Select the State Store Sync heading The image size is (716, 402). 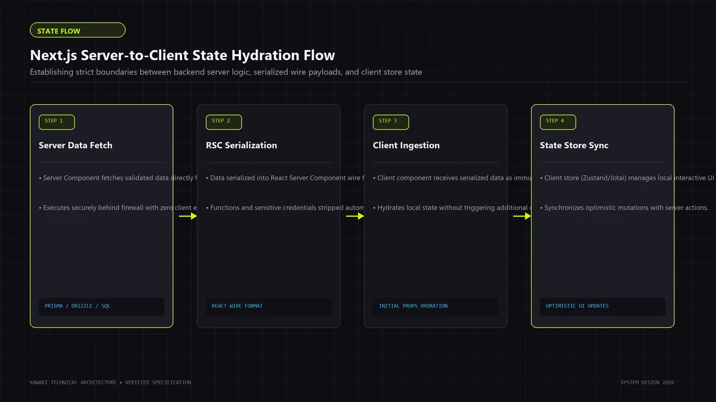click(x=575, y=145)
